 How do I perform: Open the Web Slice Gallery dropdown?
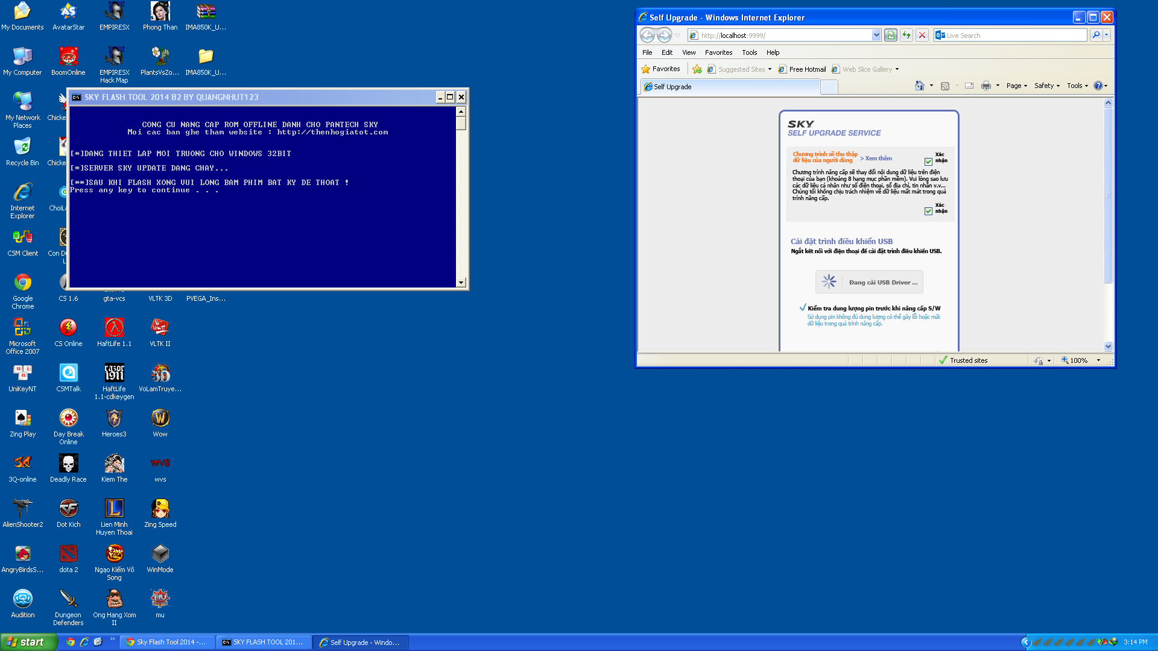(897, 69)
